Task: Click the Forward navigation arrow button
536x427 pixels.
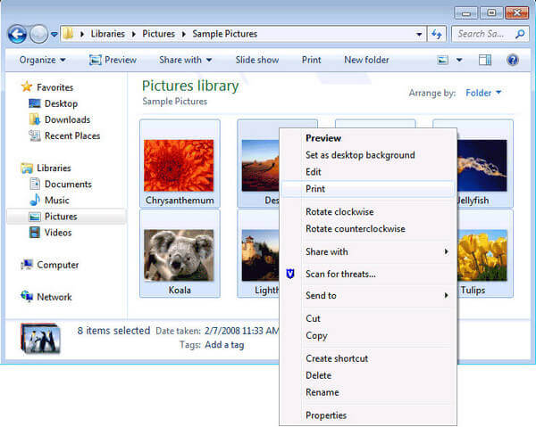Action: pos(38,34)
